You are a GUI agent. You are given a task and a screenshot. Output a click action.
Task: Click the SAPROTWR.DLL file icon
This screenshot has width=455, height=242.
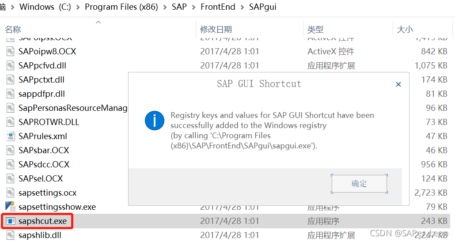(x=11, y=122)
